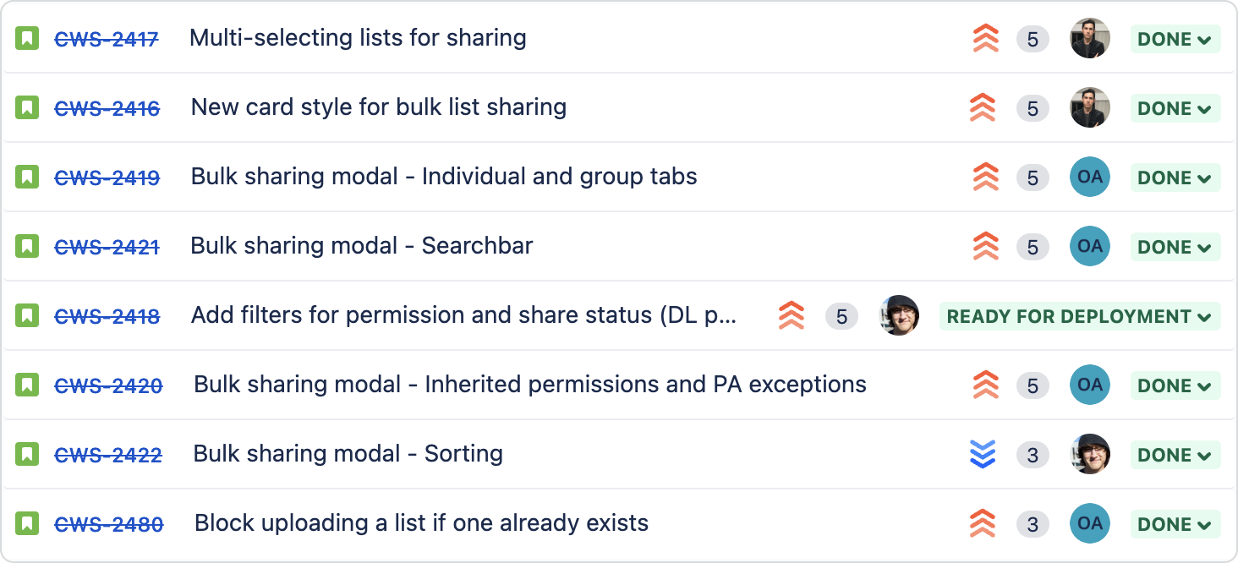Select the priority icon on CWS-2420
This screenshot has width=1238, height=563.
tap(986, 385)
